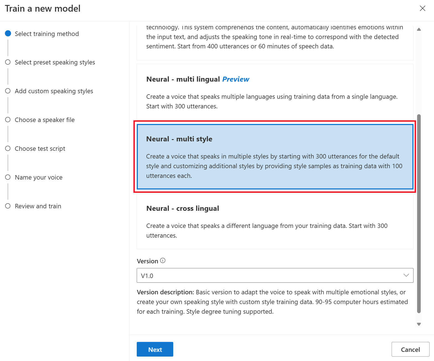434x361 pixels.
Task: Click the Choose test script step circle
Action: (8, 149)
